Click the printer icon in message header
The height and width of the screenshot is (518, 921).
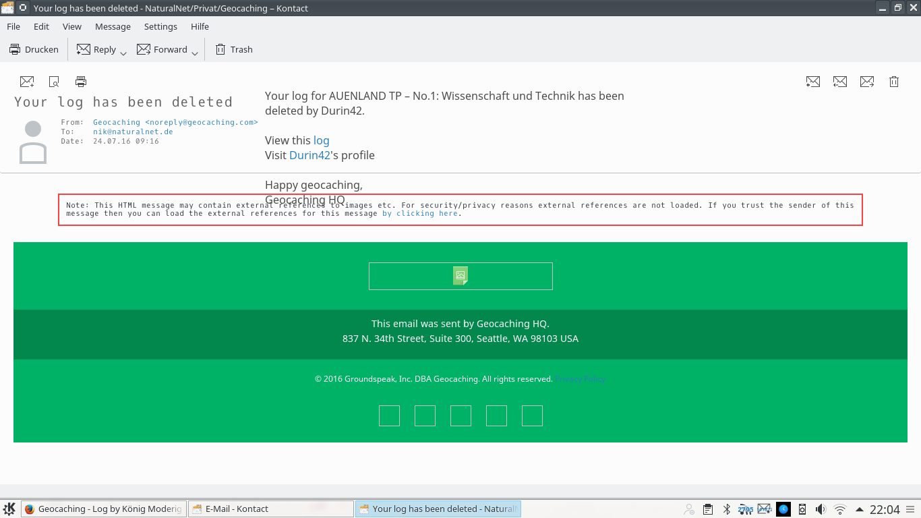(x=81, y=82)
